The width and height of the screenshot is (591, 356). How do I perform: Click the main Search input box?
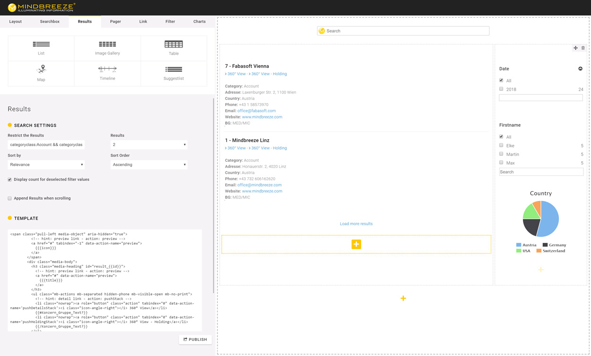[x=403, y=31]
